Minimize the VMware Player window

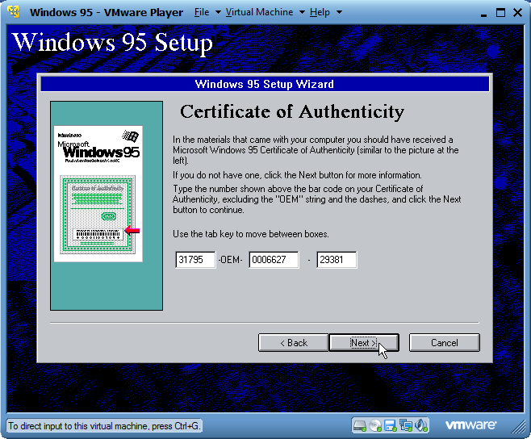click(483, 14)
